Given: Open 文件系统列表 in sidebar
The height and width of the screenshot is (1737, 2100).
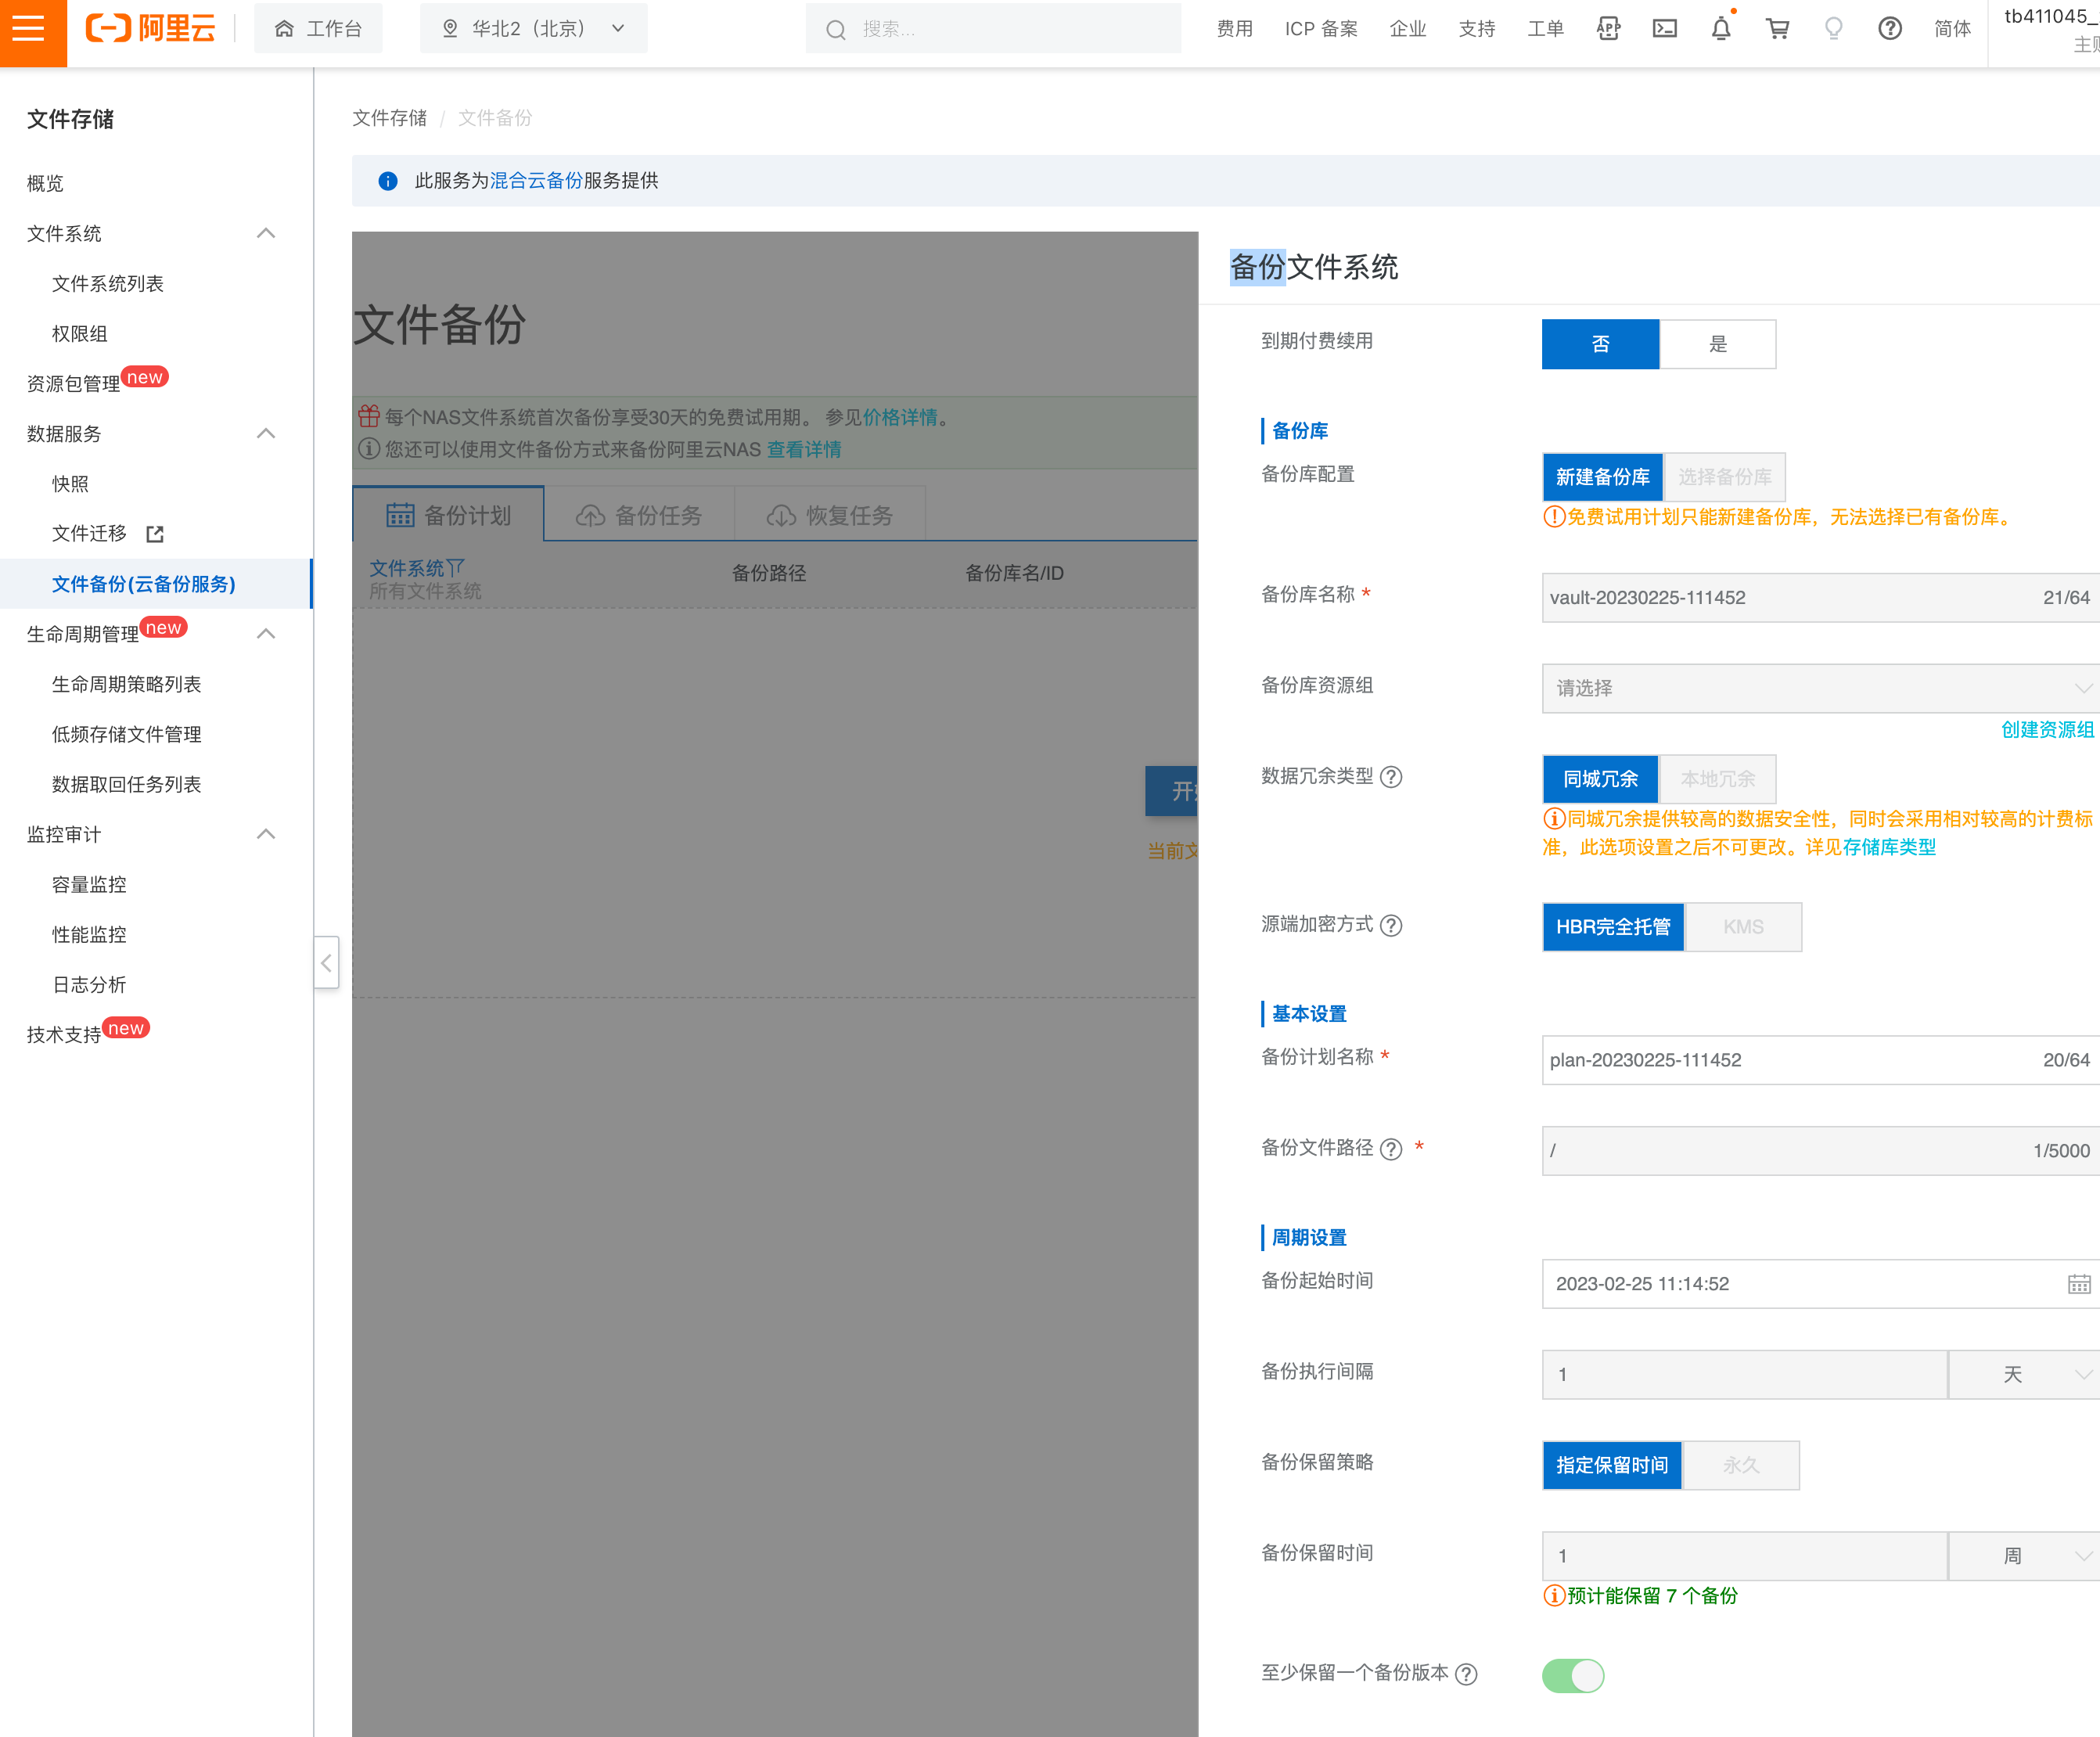Looking at the screenshot, I should pyautogui.click(x=108, y=284).
